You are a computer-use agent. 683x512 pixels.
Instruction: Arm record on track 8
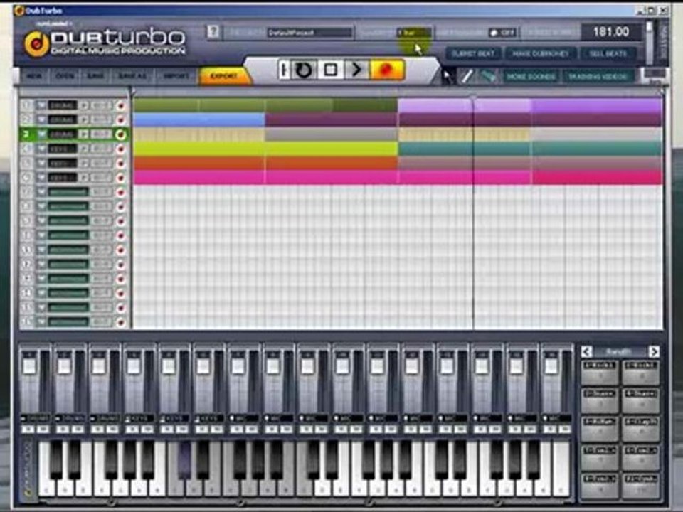point(121,206)
